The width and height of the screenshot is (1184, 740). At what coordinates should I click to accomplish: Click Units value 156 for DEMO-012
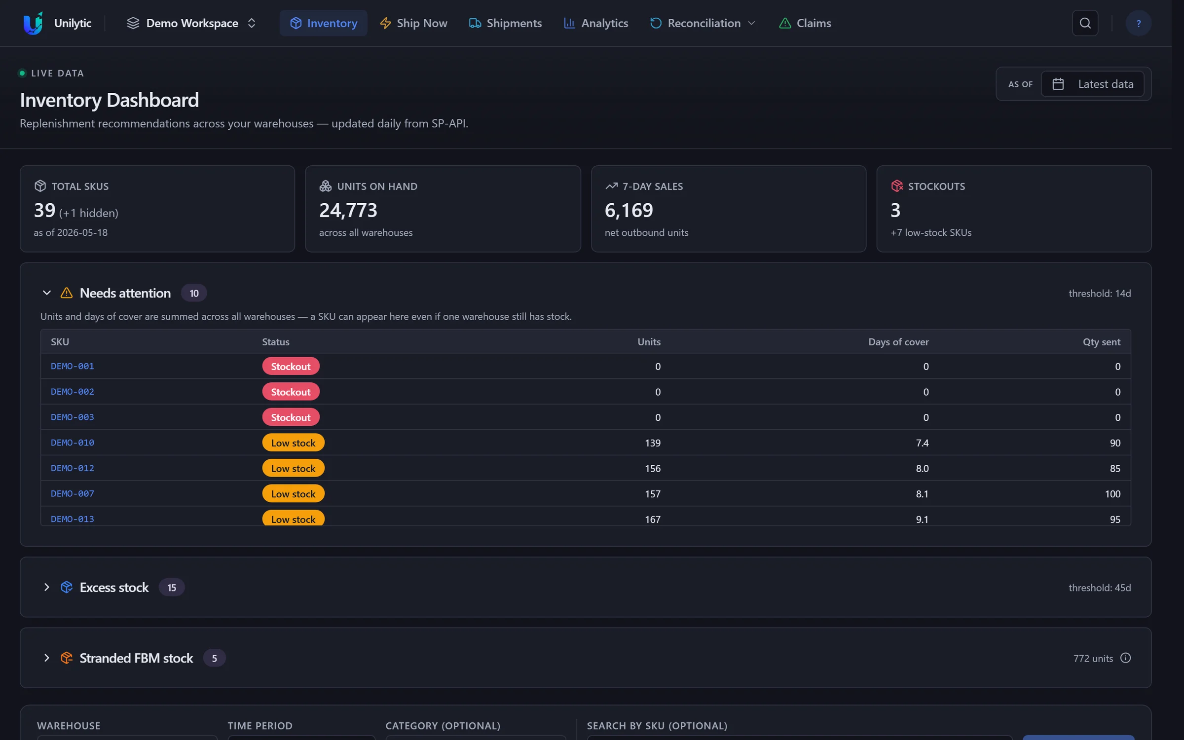(652, 468)
